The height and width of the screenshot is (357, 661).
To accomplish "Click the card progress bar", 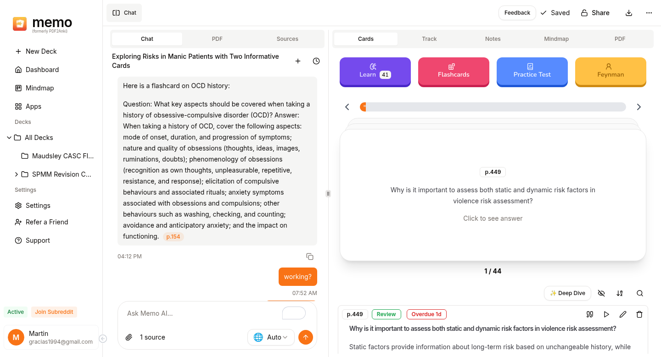I will [x=493, y=107].
